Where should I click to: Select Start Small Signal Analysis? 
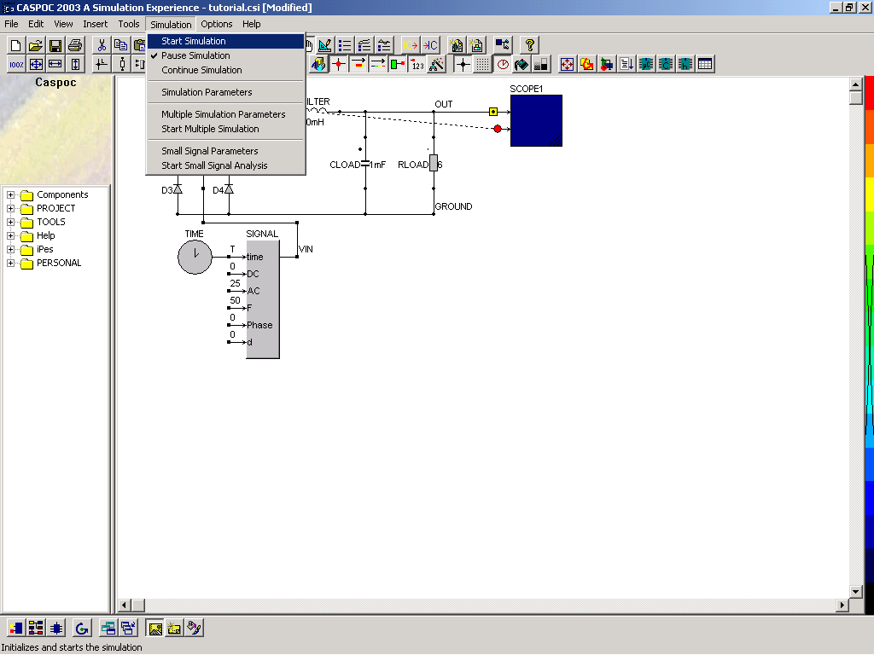click(225, 166)
